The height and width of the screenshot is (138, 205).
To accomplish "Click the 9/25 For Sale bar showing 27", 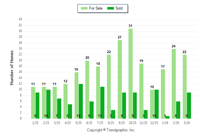I will [x=120, y=79].
